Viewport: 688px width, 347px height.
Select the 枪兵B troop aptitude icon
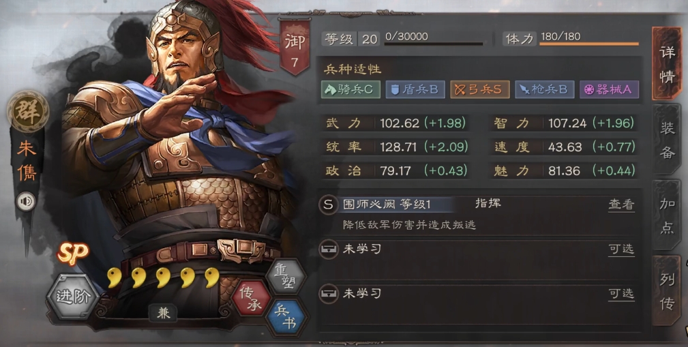tap(545, 89)
